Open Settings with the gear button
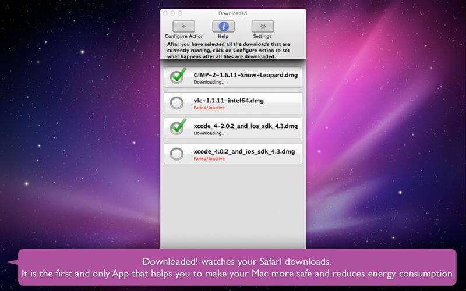This screenshot has height=291, width=466. [x=263, y=26]
